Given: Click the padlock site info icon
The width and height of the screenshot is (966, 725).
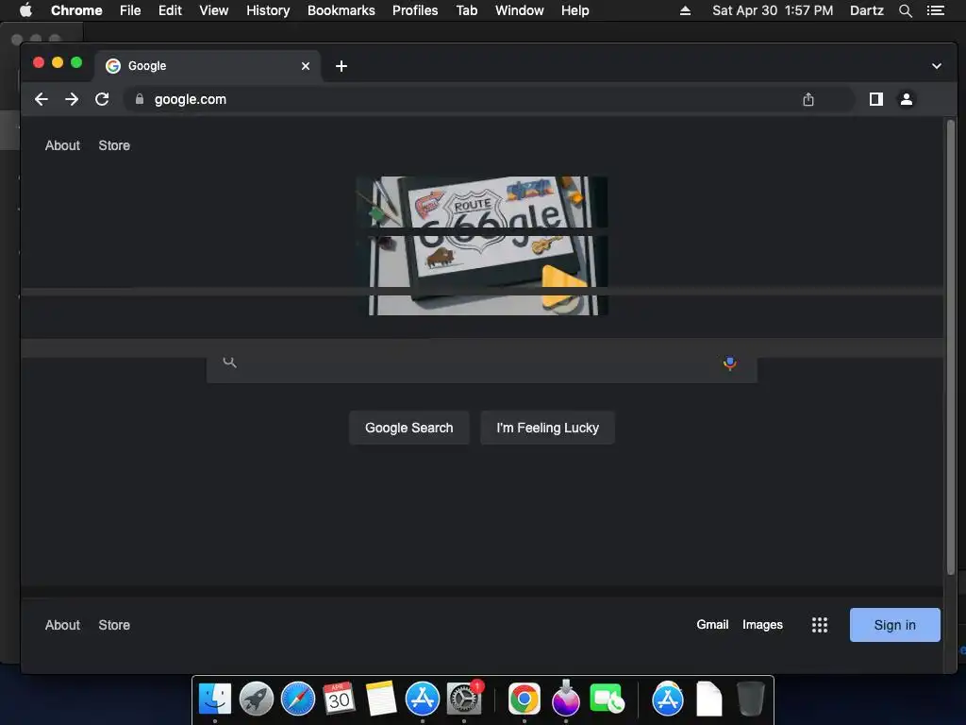Looking at the screenshot, I should coord(140,99).
